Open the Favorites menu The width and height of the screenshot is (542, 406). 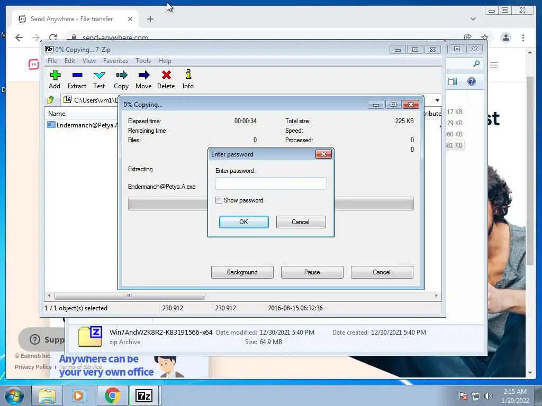pyautogui.click(x=115, y=61)
